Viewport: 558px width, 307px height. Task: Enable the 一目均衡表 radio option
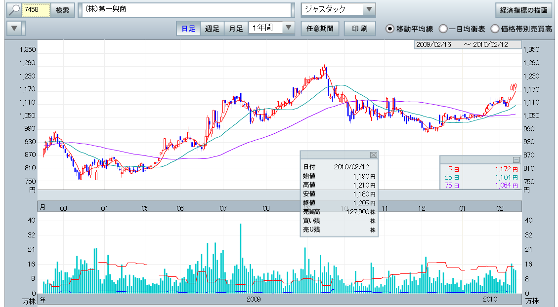(x=443, y=29)
